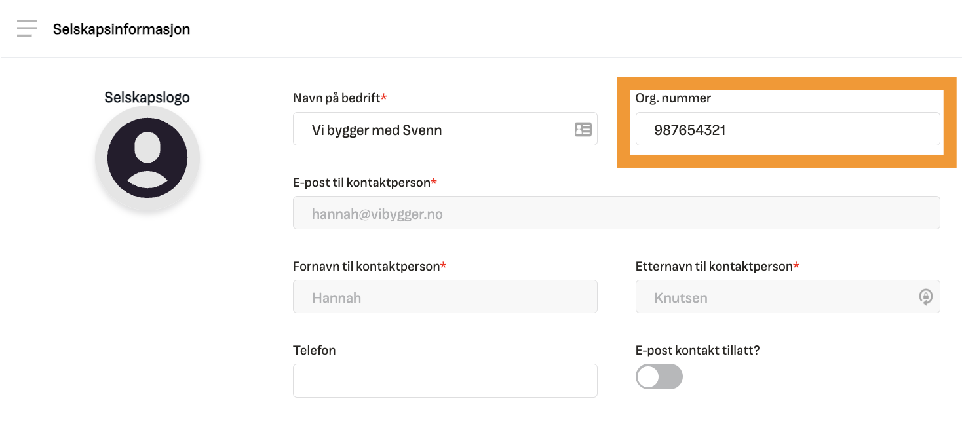Viewport: 962px width, 422px height.
Task: Click the Selskapslogo avatar image
Action: click(147, 157)
